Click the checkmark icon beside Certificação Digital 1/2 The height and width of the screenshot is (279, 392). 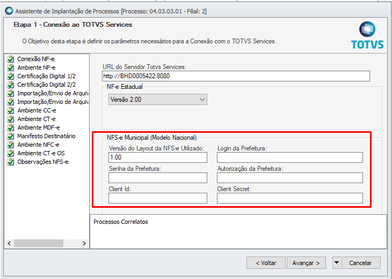11,76
